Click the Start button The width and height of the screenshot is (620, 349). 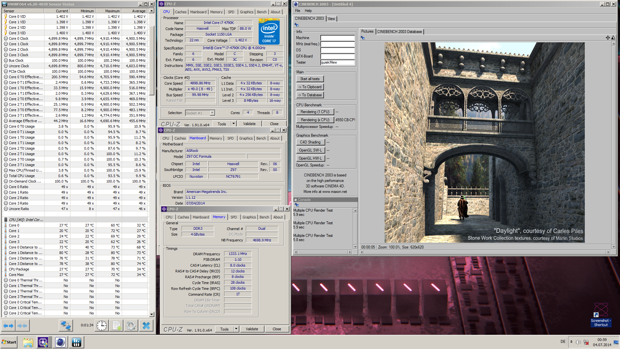[9, 342]
